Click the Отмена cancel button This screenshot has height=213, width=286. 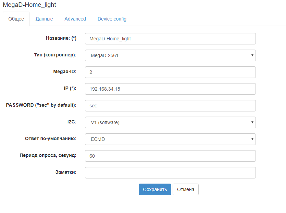pyautogui.click(x=185, y=189)
